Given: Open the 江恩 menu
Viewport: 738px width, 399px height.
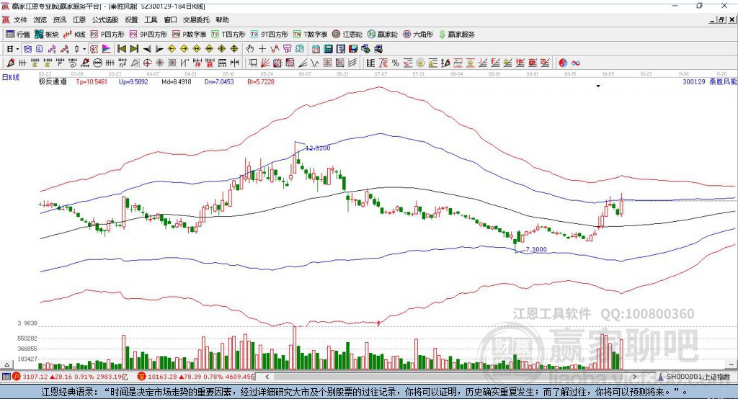Looking at the screenshot, I should 79,19.
